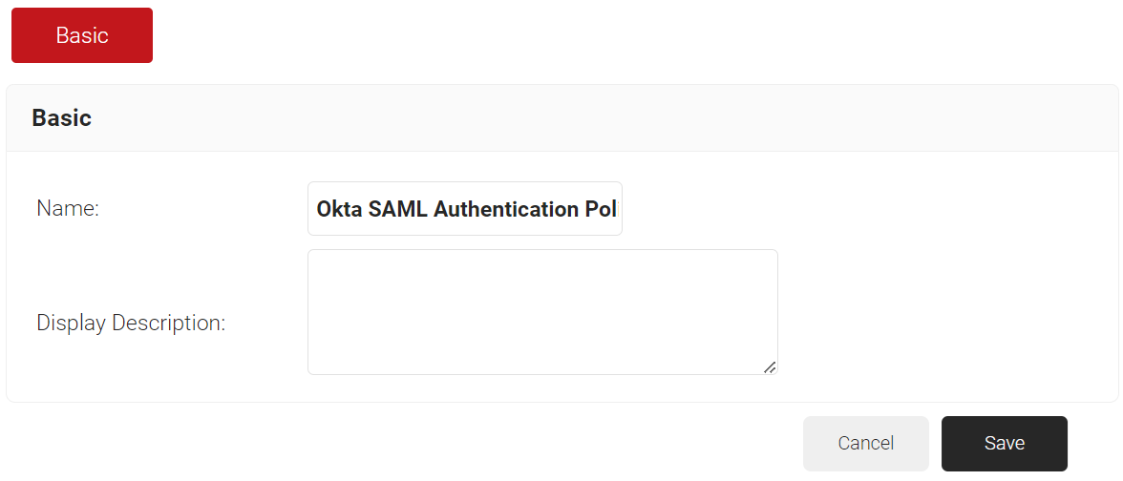Image resolution: width=1123 pixels, height=481 pixels.
Task: Select the Basic tab button at top
Action: [82, 35]
